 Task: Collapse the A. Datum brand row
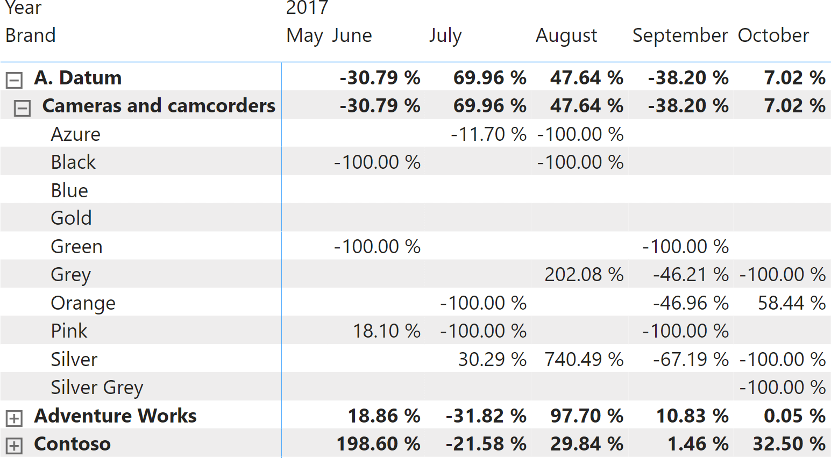(14, 80)
